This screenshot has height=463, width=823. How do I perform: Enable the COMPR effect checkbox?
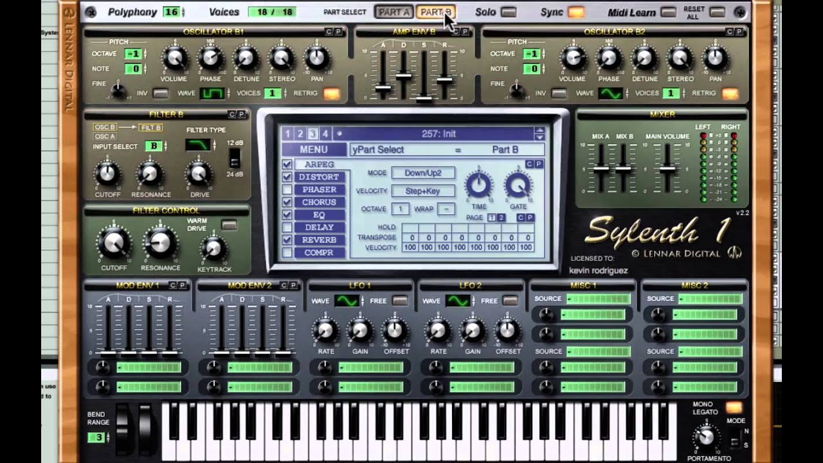(287, 253)
